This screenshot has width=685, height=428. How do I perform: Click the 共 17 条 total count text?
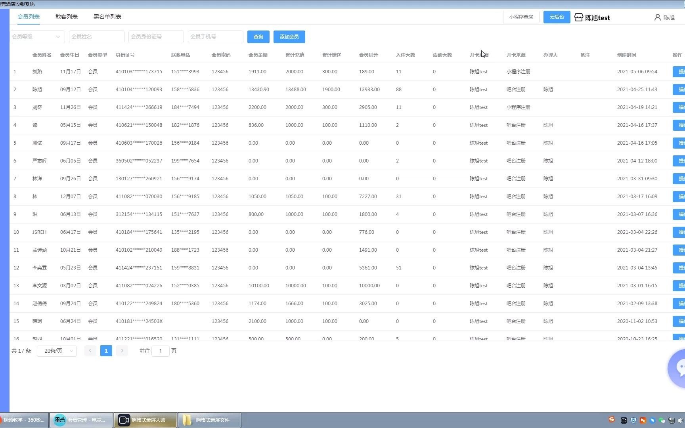coord(21,351)
